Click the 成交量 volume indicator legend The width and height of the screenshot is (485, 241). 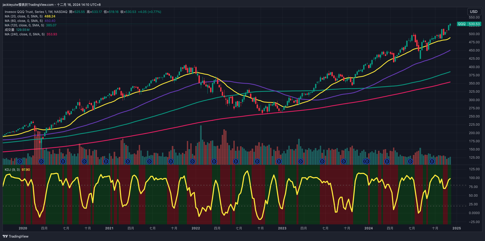tap(10, 30)
